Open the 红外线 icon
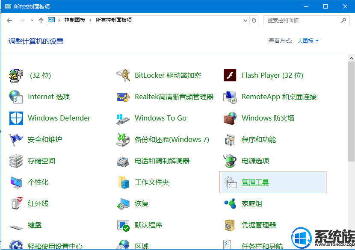The width and height of the screenshot is (355, 250). click(x=17, y=203)
